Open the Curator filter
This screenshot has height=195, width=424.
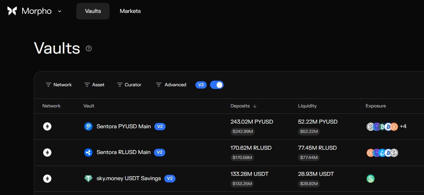[129, 85]
